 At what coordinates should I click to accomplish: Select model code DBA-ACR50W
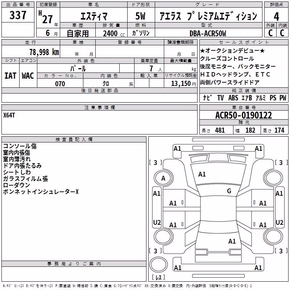(x=208, y=33)
